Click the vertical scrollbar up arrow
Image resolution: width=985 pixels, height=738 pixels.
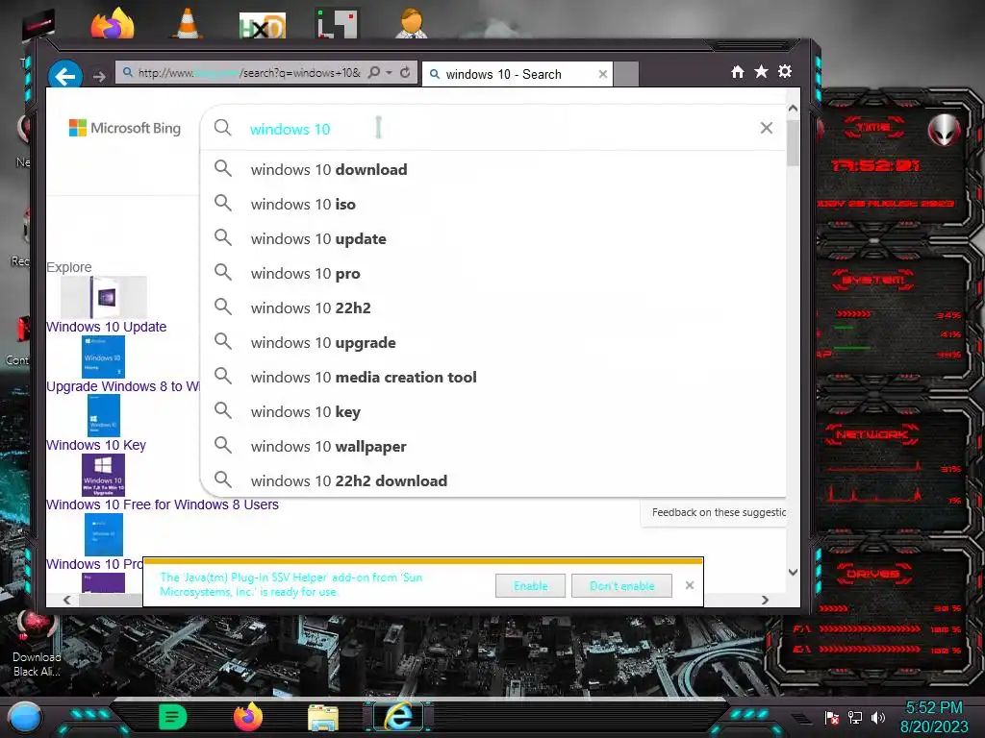[793, 108]
